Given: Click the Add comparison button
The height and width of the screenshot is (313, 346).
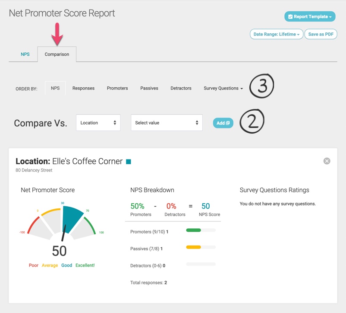Looking at the screenshot, I should 223,123.
